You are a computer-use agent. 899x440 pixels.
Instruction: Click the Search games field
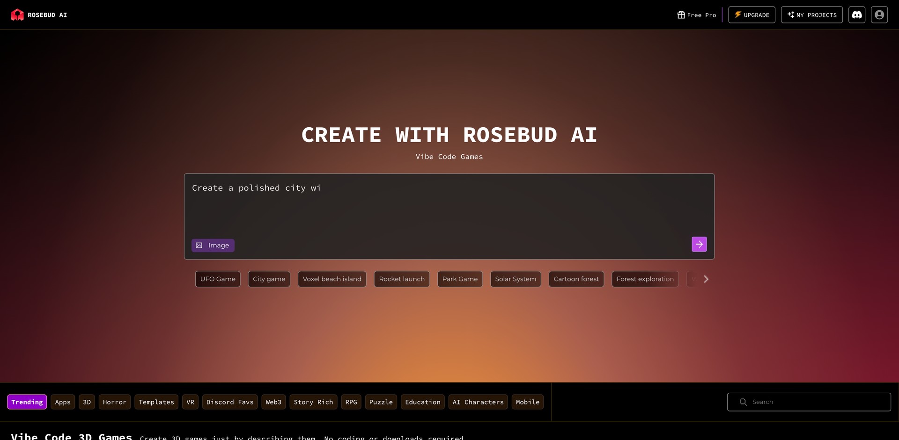[x=809, y=402]
